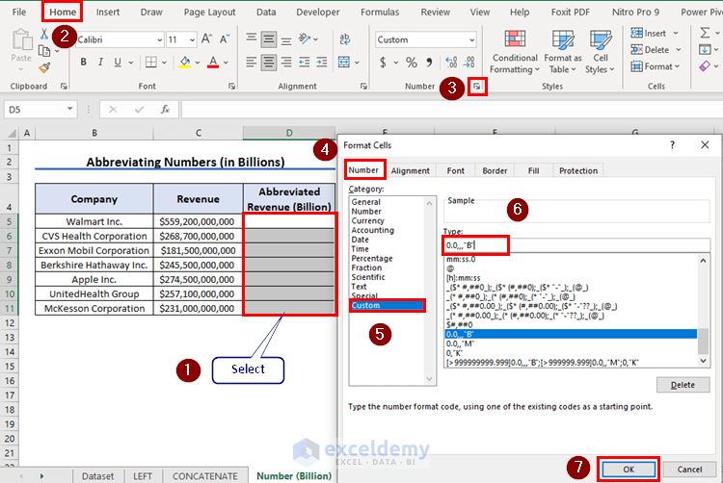
Task: Switch to Border tab in Format Cells
Action: (495, 170)
